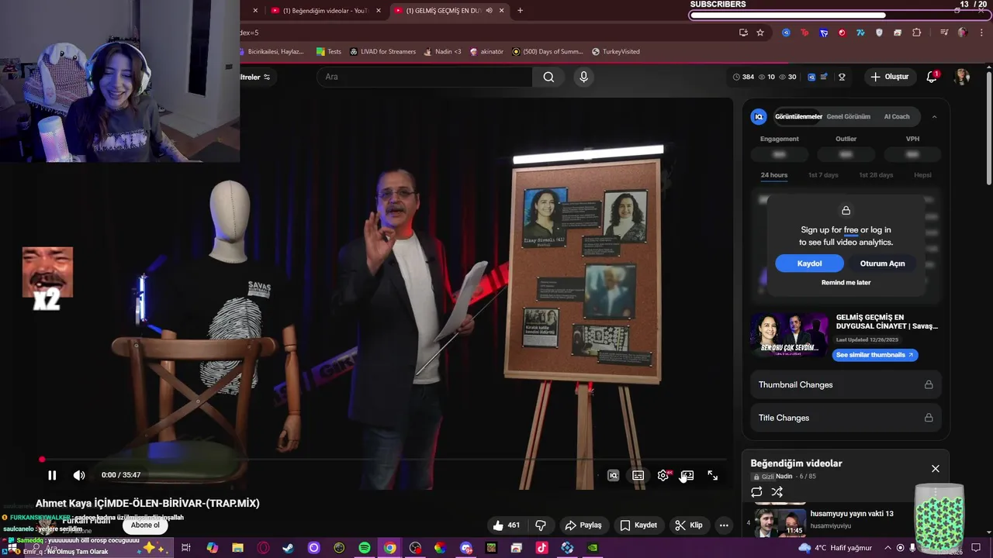Start voice search with microphone icon
This screenshot has width=993, height=558.
click(584, 77)
